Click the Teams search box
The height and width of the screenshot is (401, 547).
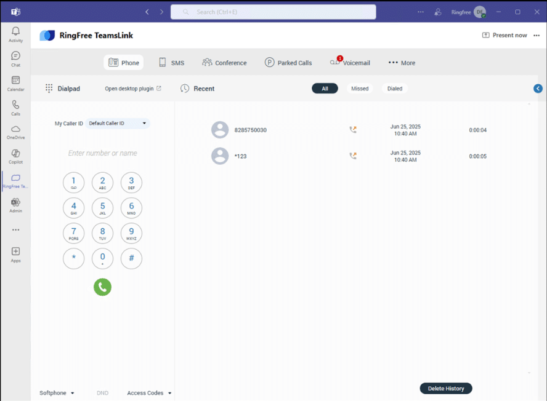(273, 12)
